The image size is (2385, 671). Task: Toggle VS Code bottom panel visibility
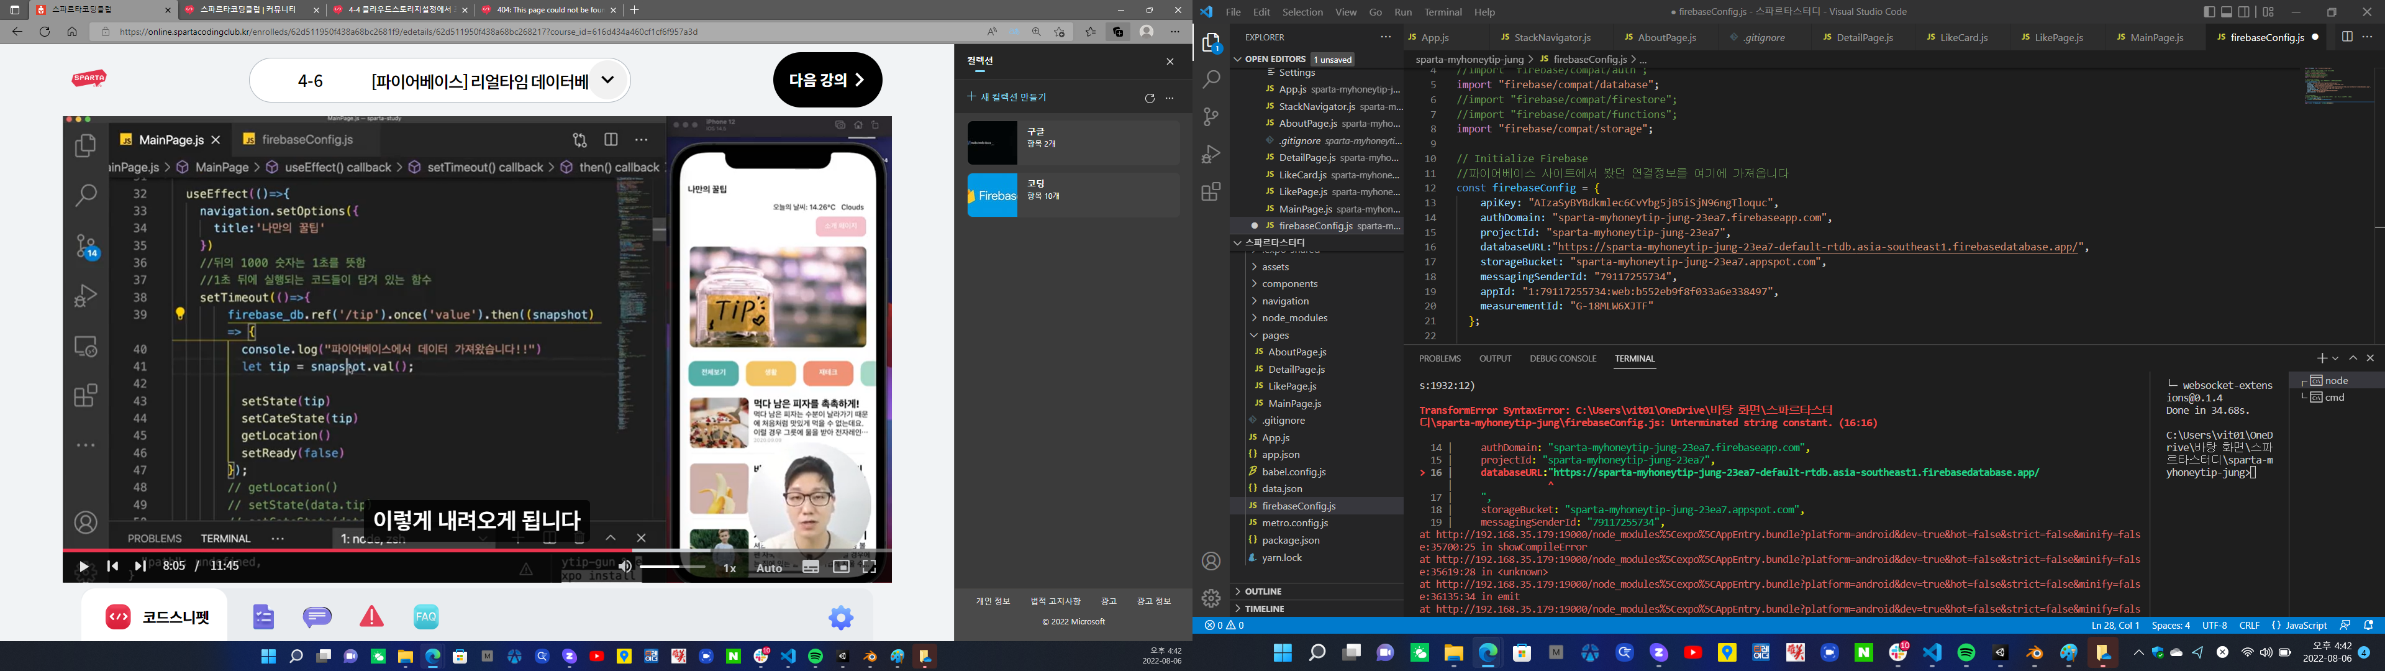2227,12
